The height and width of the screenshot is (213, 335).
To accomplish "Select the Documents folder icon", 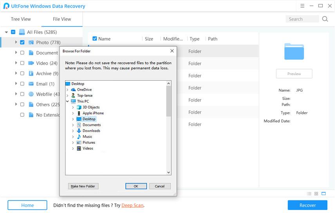I will click(x=79, y=125).
